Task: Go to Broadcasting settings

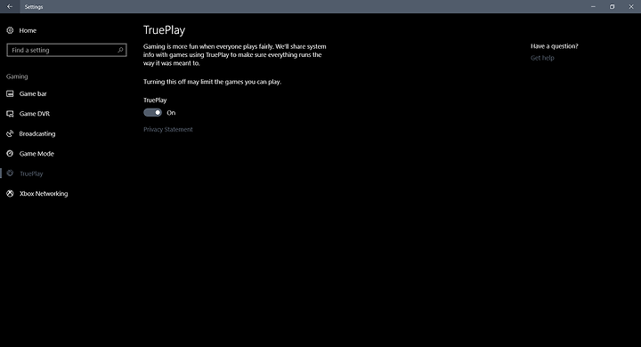Action: coord(37,133)
